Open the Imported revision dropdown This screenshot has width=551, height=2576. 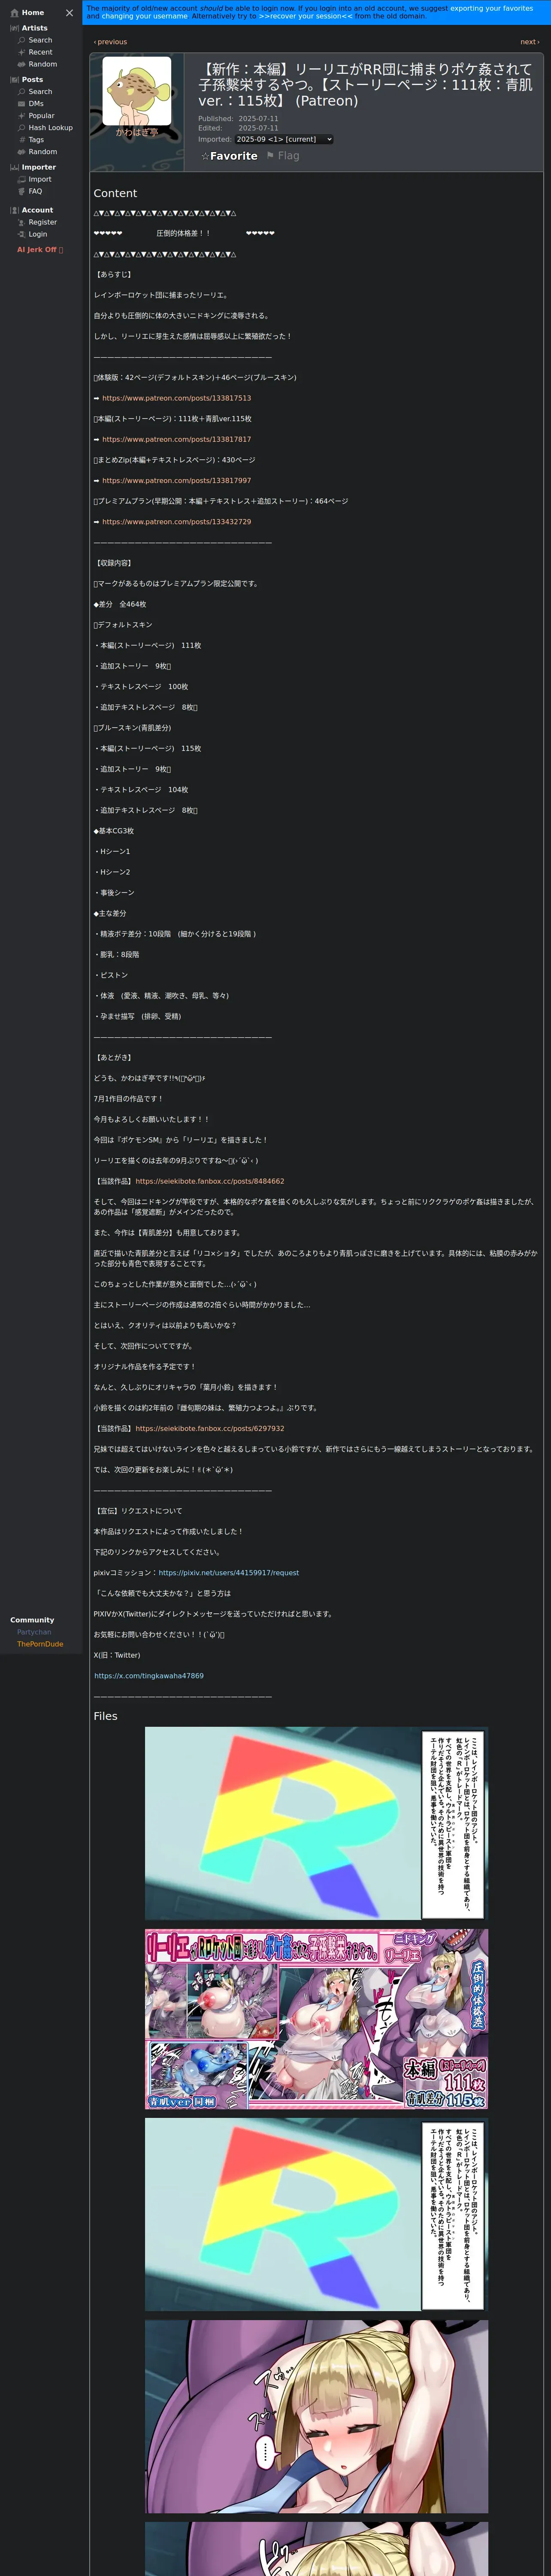(x=284, y=139)
